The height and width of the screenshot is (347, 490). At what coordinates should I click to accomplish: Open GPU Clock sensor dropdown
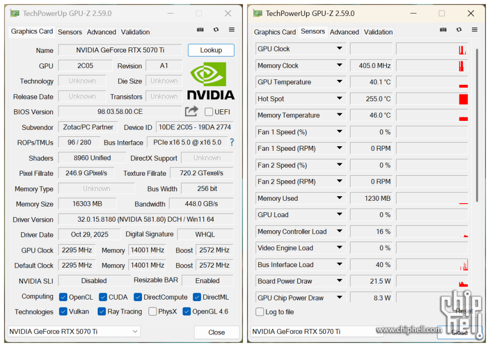(339, 48)
